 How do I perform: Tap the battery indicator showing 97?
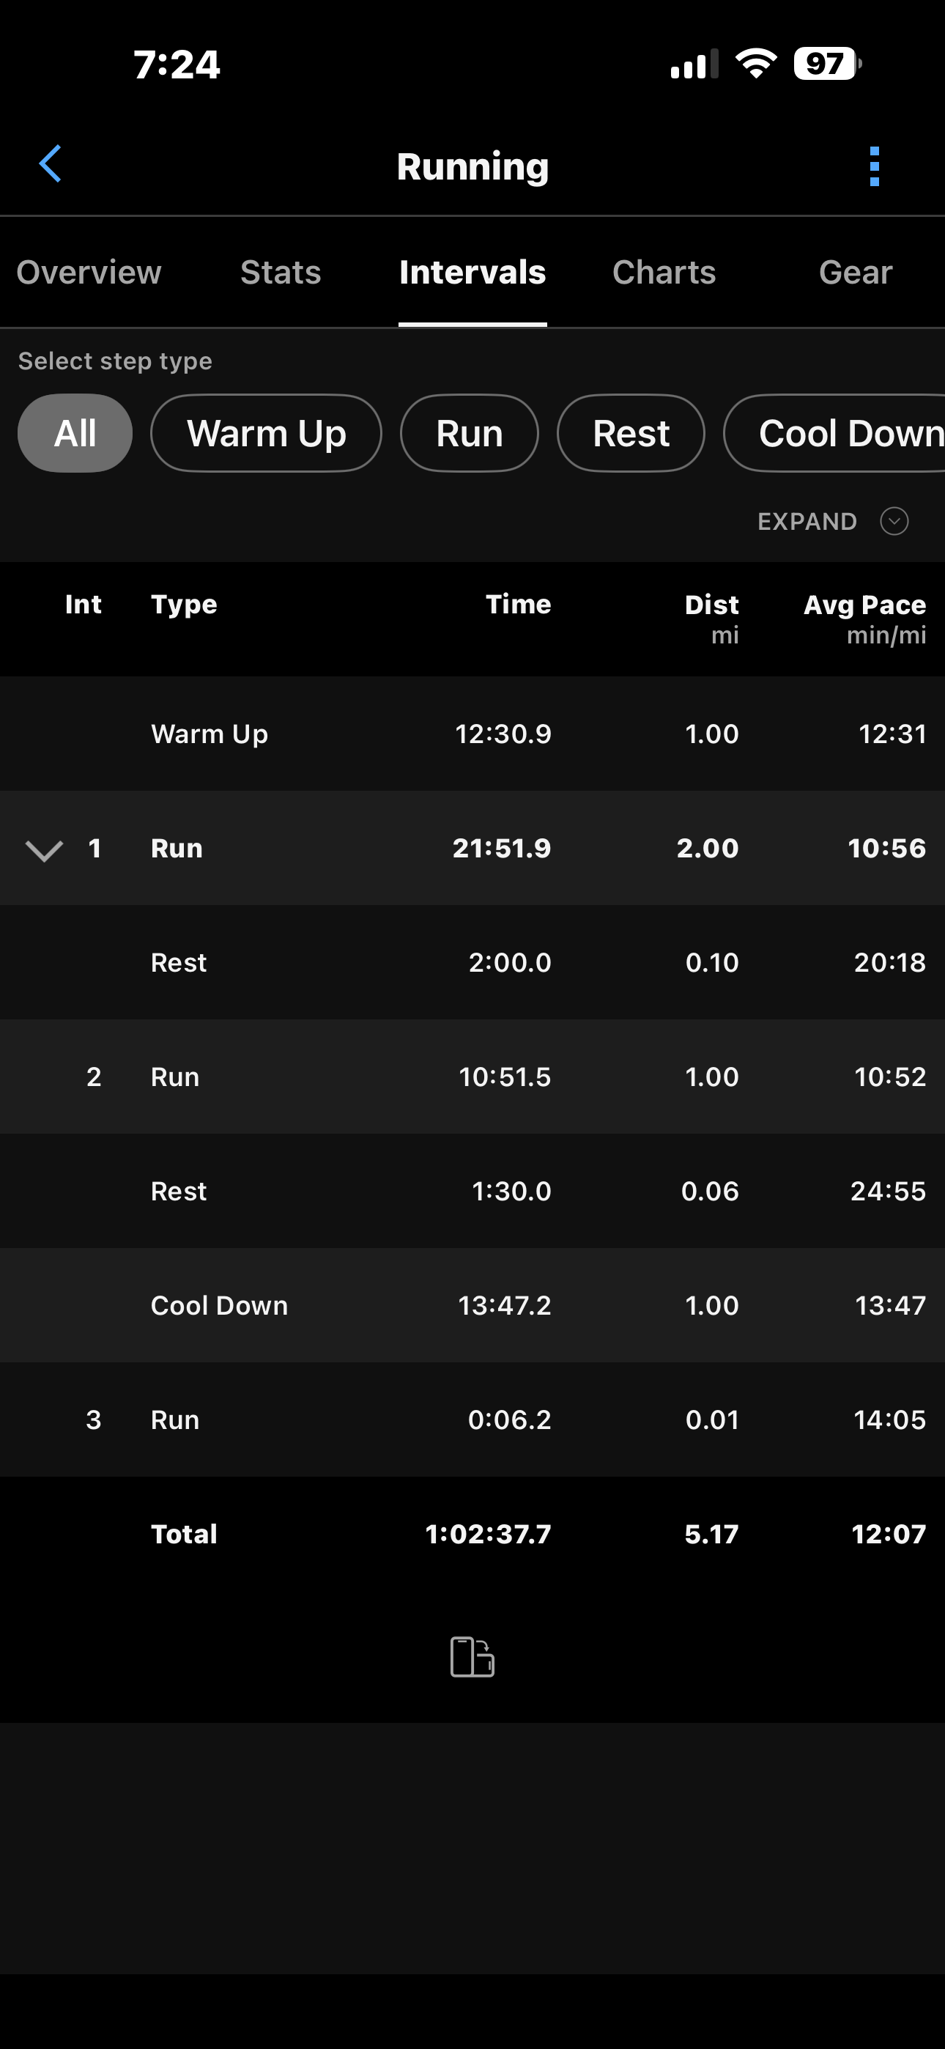826,64
